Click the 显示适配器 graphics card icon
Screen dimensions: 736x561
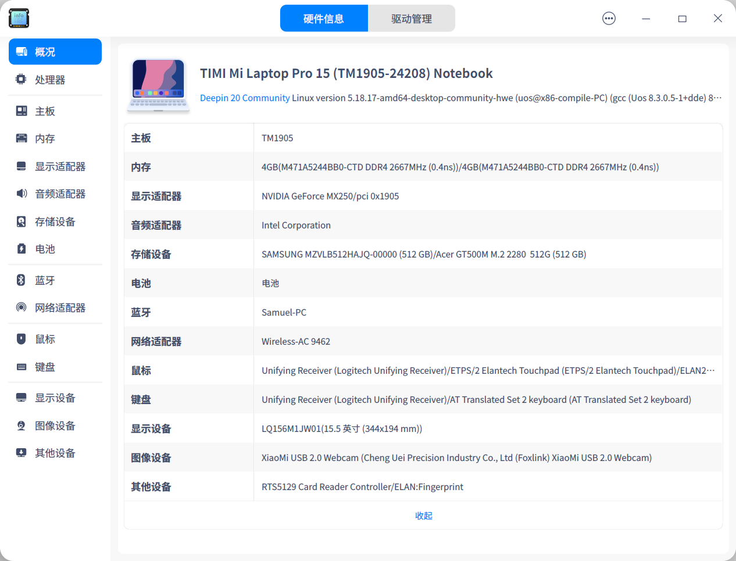[22, 166]
